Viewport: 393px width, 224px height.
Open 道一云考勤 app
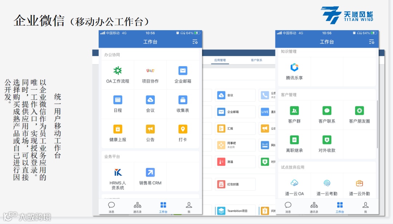click(327, 187)
